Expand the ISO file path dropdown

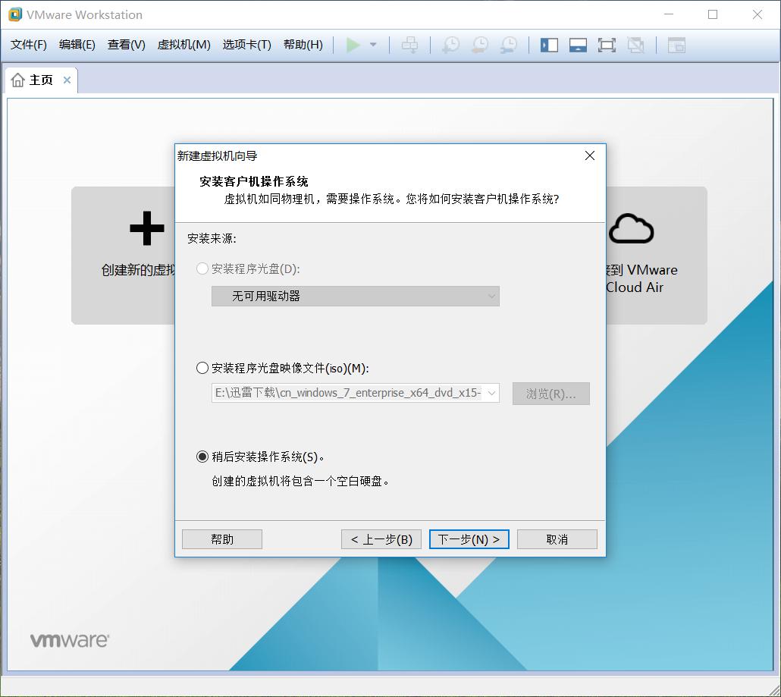[492, 393]
